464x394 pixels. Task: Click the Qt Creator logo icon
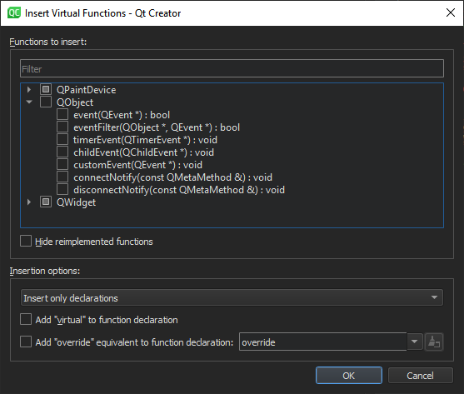tap(14, 13)
